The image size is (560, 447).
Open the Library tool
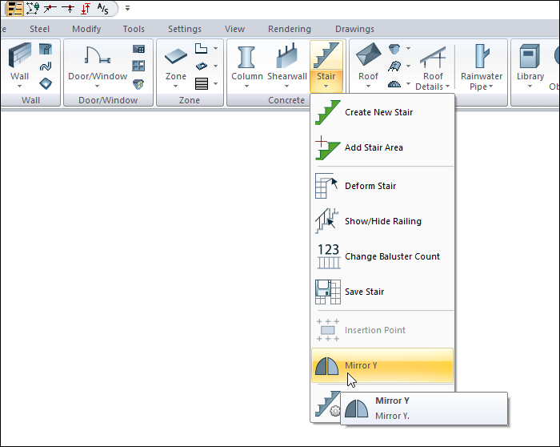click(x=530, y=58)
